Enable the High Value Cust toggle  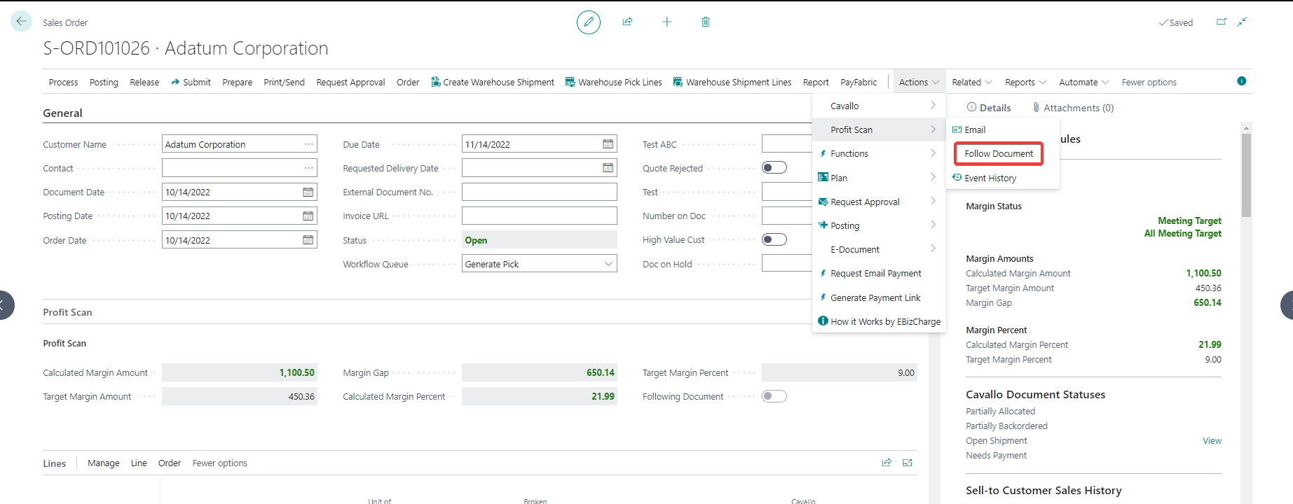tap(774, 240)
